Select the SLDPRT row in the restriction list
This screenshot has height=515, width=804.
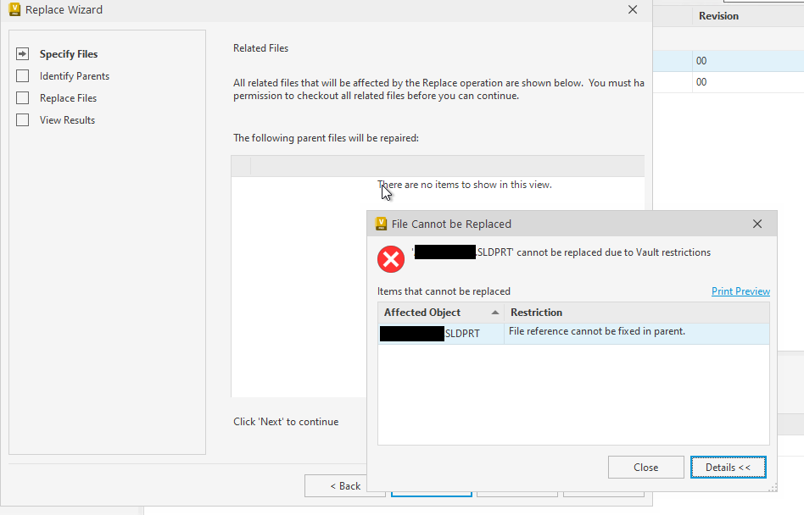click(x=475, y=334)
